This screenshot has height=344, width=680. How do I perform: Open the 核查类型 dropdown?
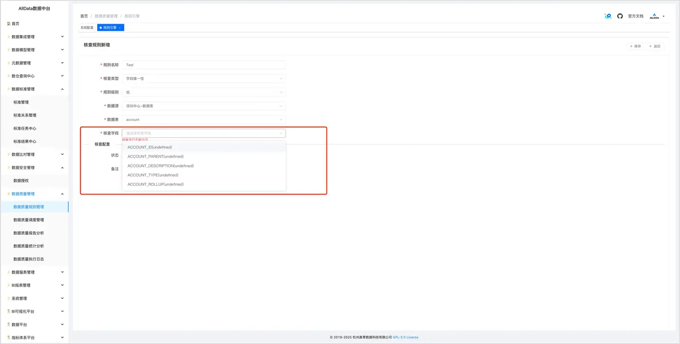204,79
